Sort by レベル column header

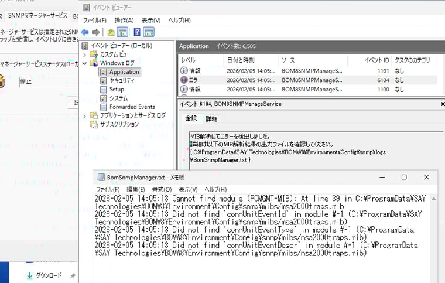(201, 60)
